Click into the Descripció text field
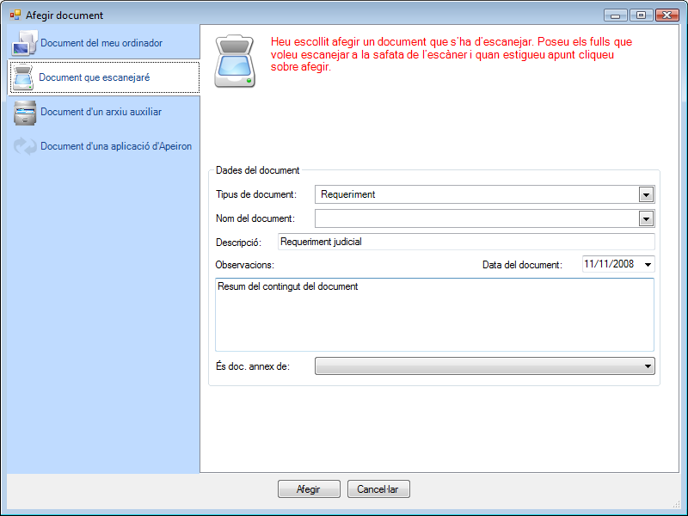The width and height of the screenshot is (688, 516). pyautogui.click(x=466, y=242)
